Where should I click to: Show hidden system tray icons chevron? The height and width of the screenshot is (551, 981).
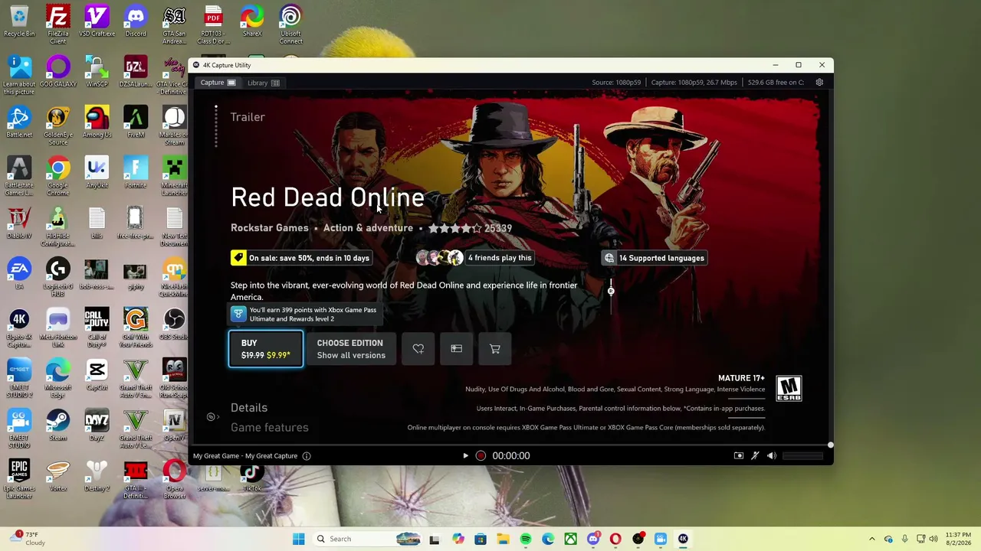point(871,539)
